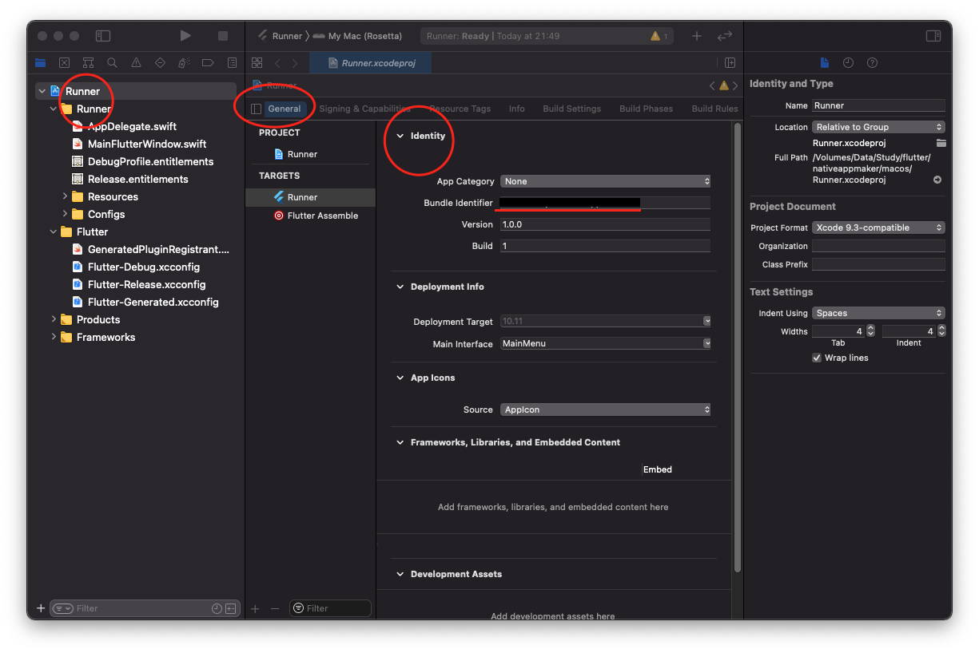Collapse Frameworks, Libraries, and Embedded Content
Viewport: 979px width, 653px height.
click(400, 442)
